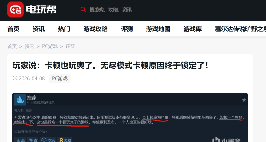Click the 4 小时游戏时间记录 text
266x142 pixels.
[x=41, y=102]
